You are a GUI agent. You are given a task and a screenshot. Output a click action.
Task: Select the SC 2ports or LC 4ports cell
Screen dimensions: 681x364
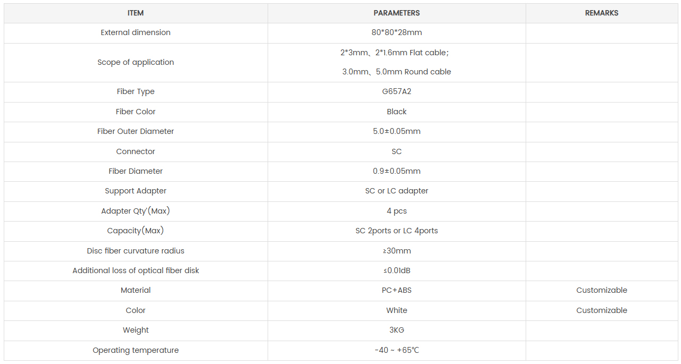pos(396,231)
